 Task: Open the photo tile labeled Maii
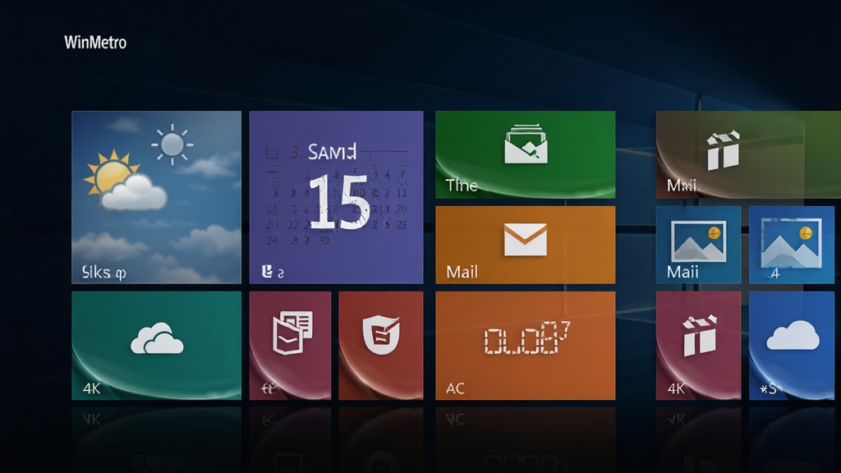coord(698,245)
